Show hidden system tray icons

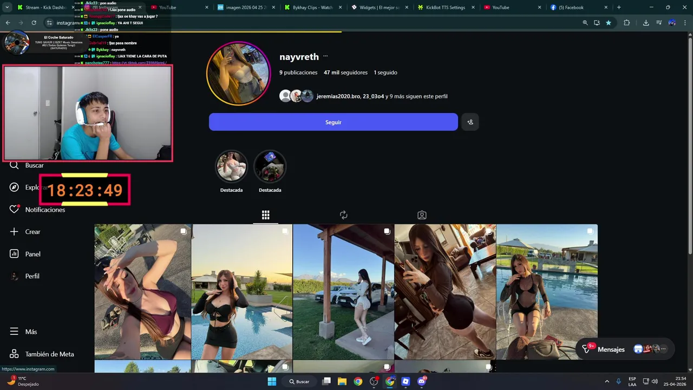[606, 381]
